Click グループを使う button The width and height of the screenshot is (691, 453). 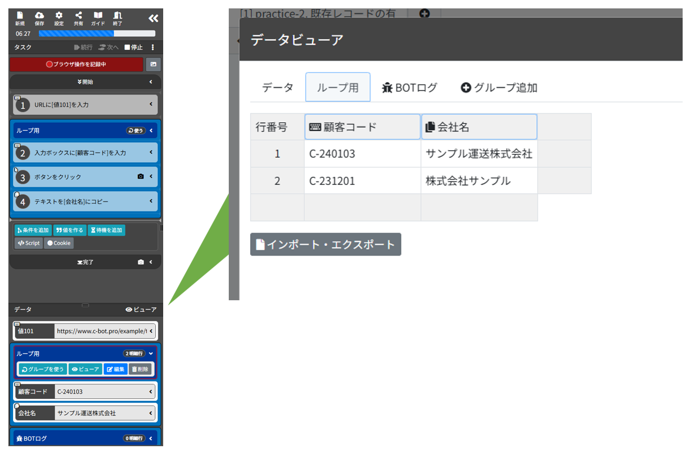click(43, 369)
